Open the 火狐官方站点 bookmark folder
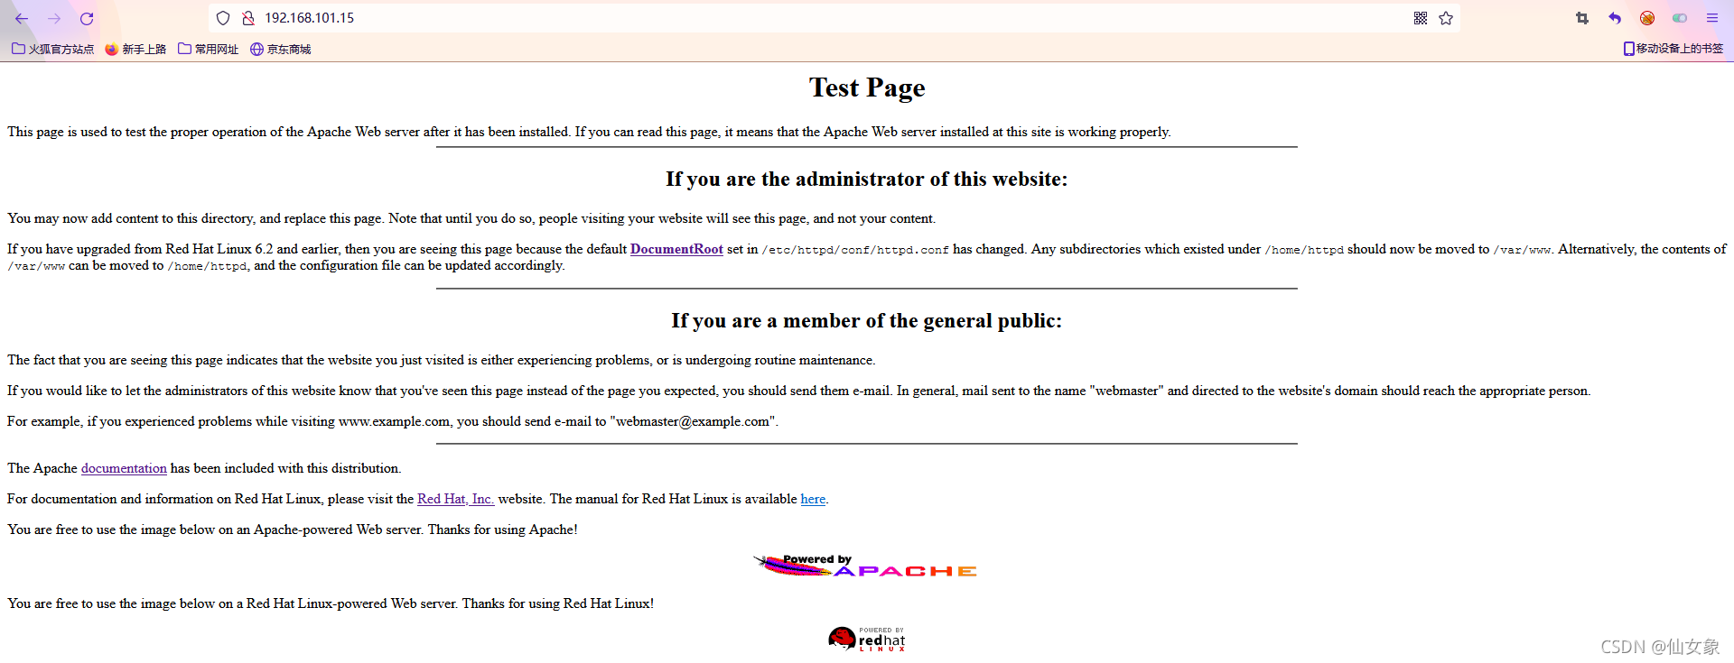This screenshot has height=663, width=1734. 53,49
